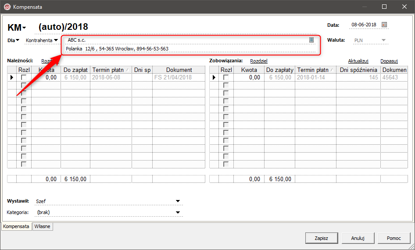The image size is (415, 250).
Task: Click the 6 150,00 total under Zobowiązania
Action: (280, 179)
